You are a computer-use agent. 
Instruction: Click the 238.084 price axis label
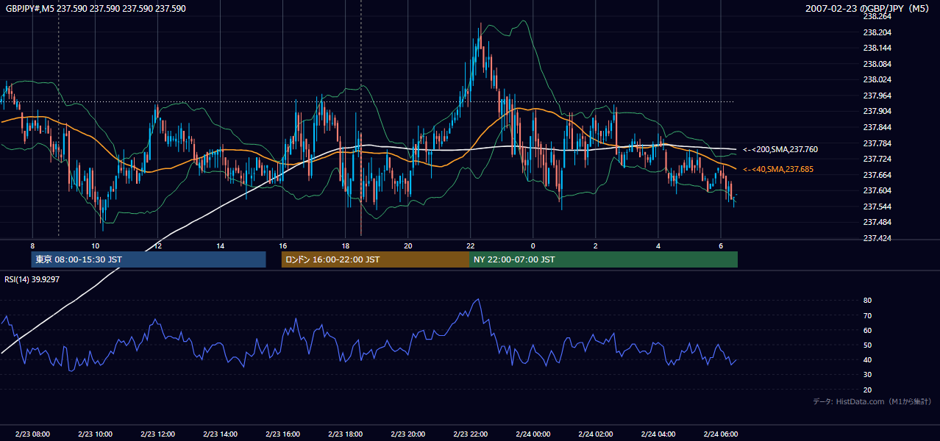coord(878,64)
